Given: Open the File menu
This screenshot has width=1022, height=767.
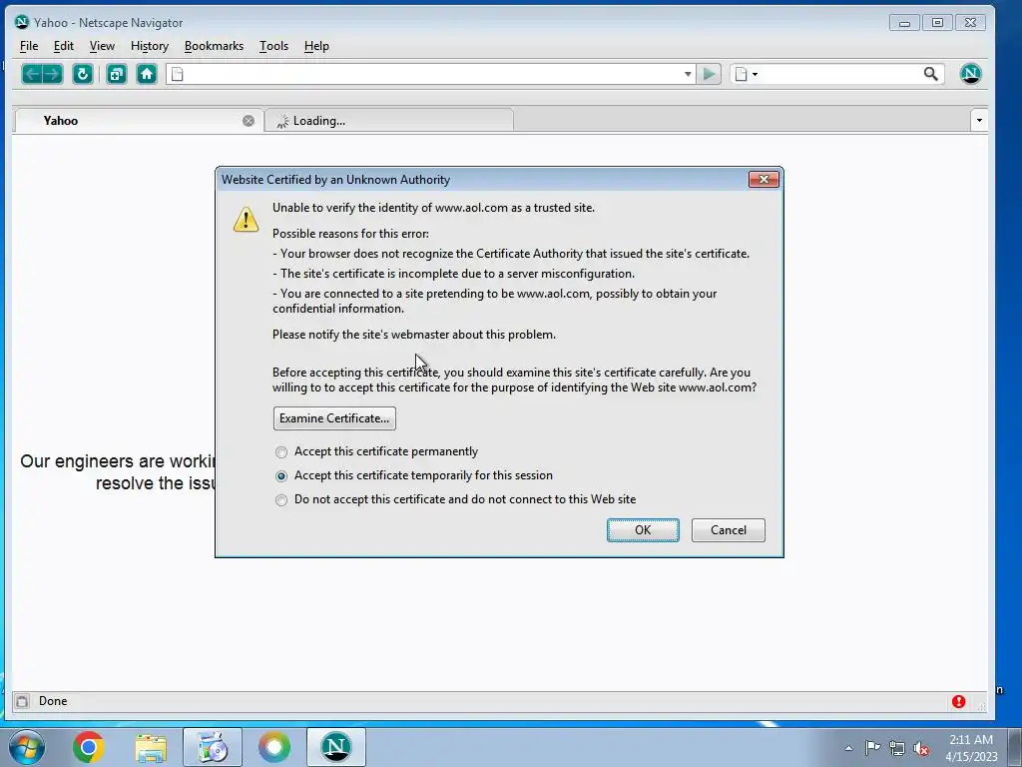Looking at the screenshot, I should pos(29,46).
